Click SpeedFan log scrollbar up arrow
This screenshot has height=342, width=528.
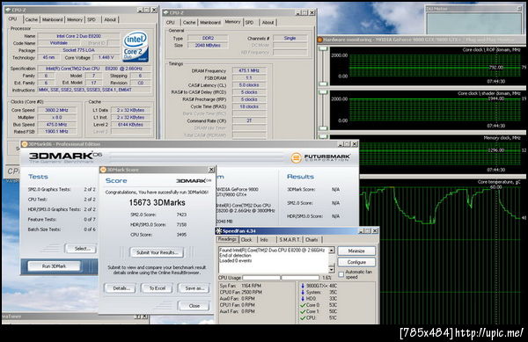(332, 251)
